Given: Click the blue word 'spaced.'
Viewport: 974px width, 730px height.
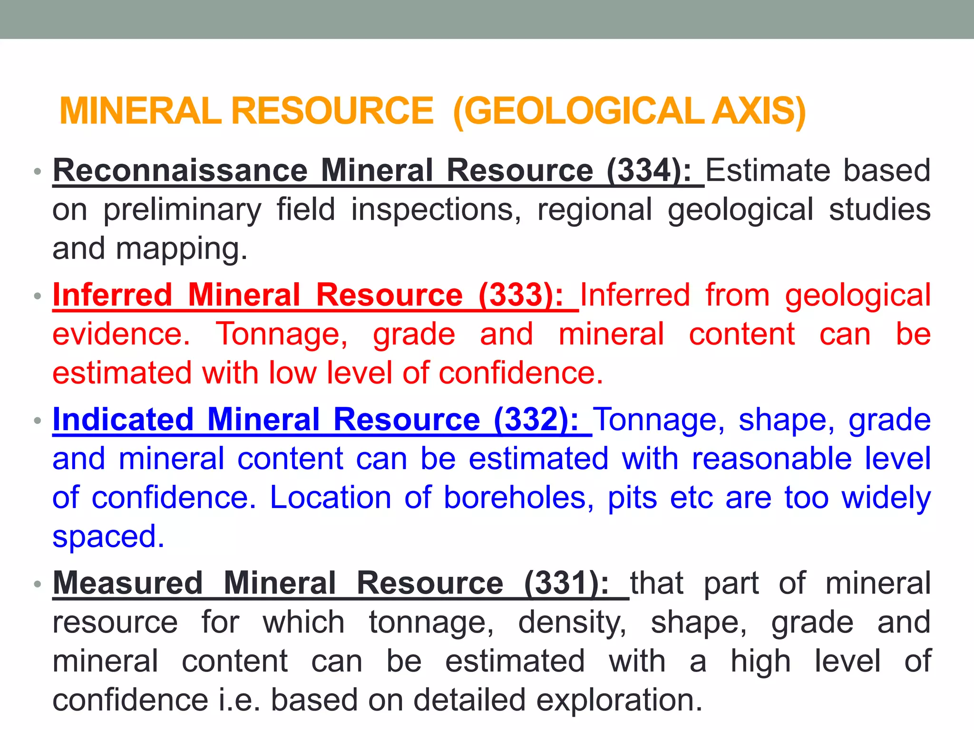Looking at the screenshot, I should 108,537.
